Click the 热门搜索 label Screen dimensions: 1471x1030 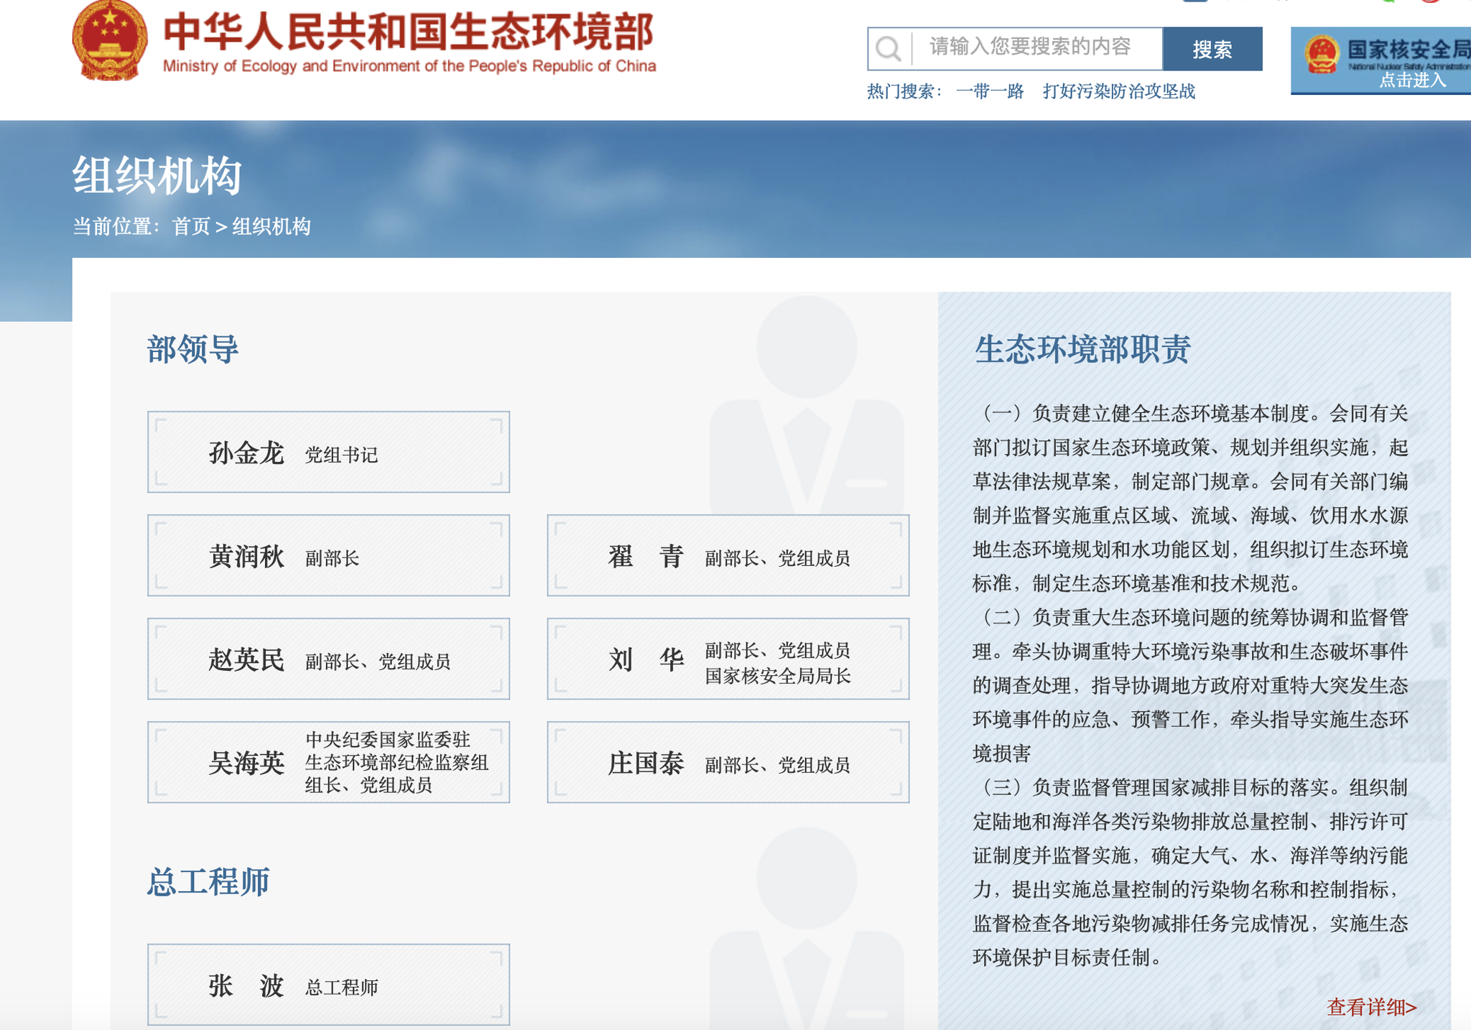coord(904,91)
